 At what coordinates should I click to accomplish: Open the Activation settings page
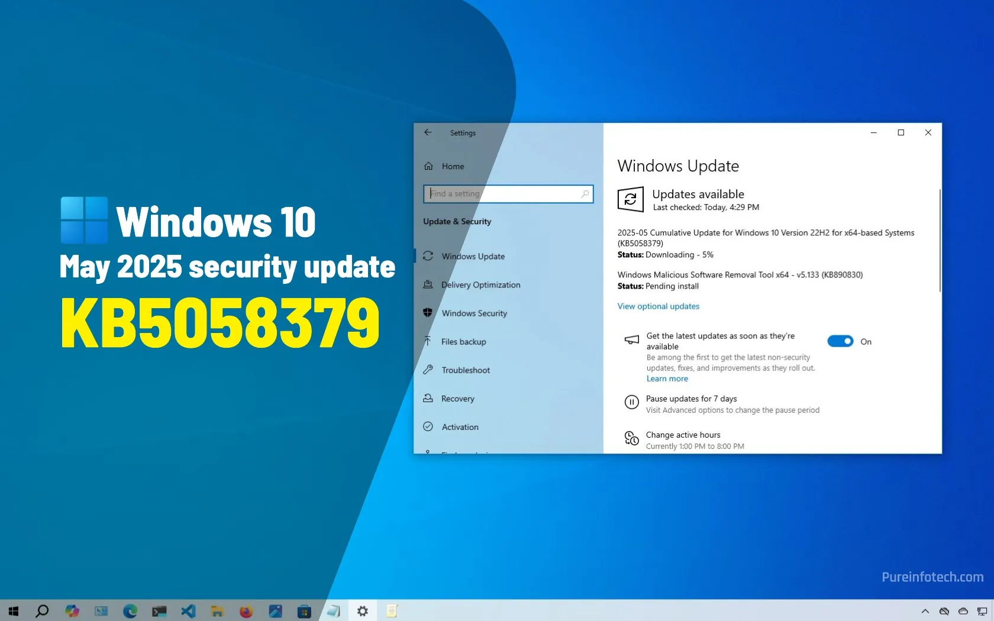pyautogui.click(x=459, y=426)
